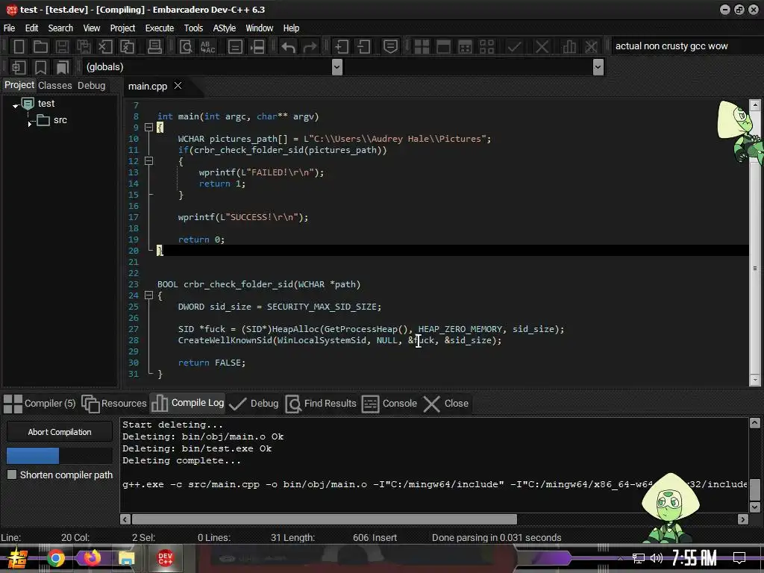The image size is (764, 573).
Task: Open the bottom panel Debug tab
Action: tap(254, 404)
